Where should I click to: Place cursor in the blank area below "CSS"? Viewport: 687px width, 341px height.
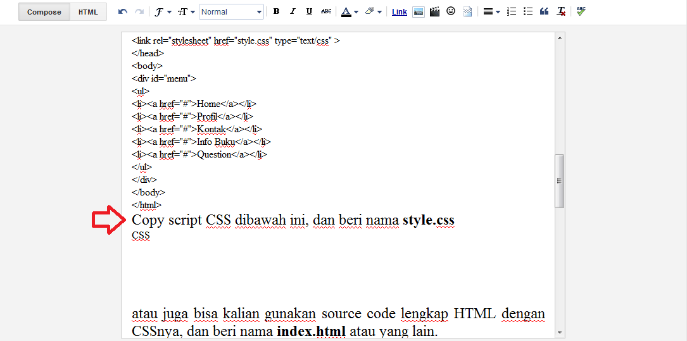(x=338, y=273)
